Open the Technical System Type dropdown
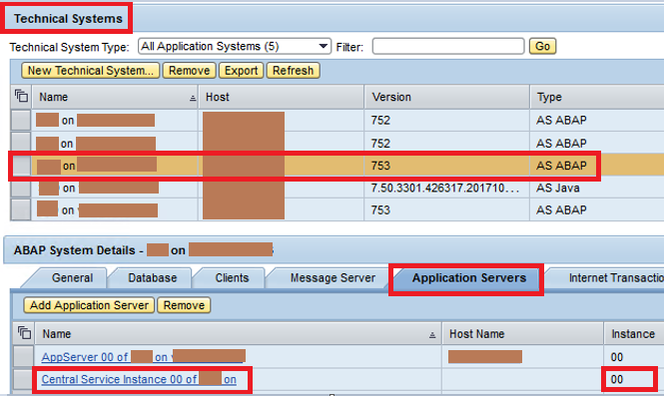The image size is (664, 396). 235,46
